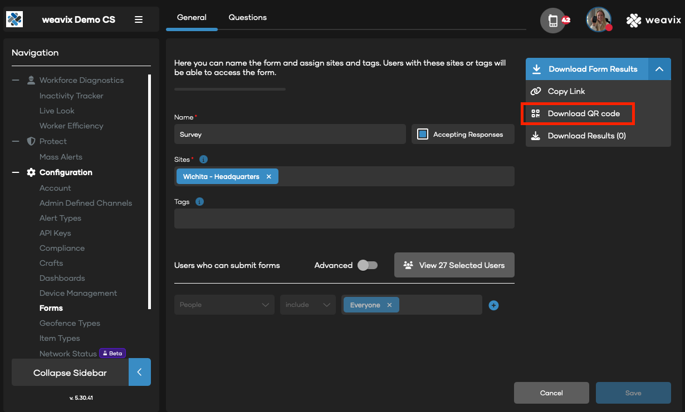Open Crafts in navigation
Screen dimensions: 685x412
(51, 263)
